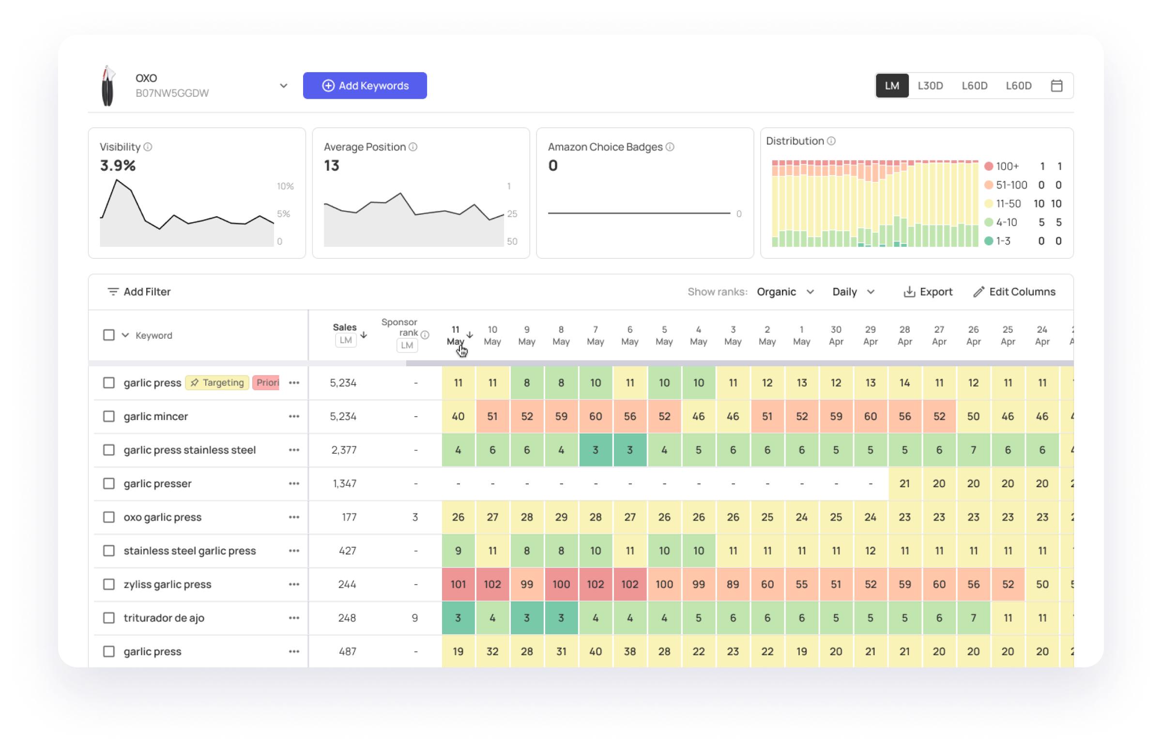This screenshot has width=1162, height=749.
Task: Click the Export button
Action: [928, 292]
